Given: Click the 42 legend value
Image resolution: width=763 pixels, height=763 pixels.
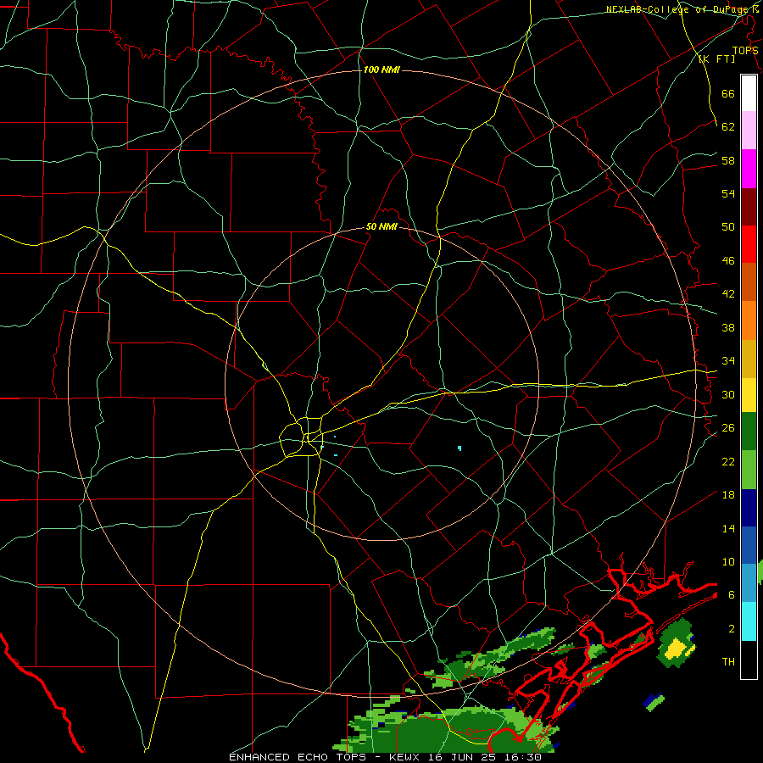Looking at the screenshot, I should click(x=728, y=294).
